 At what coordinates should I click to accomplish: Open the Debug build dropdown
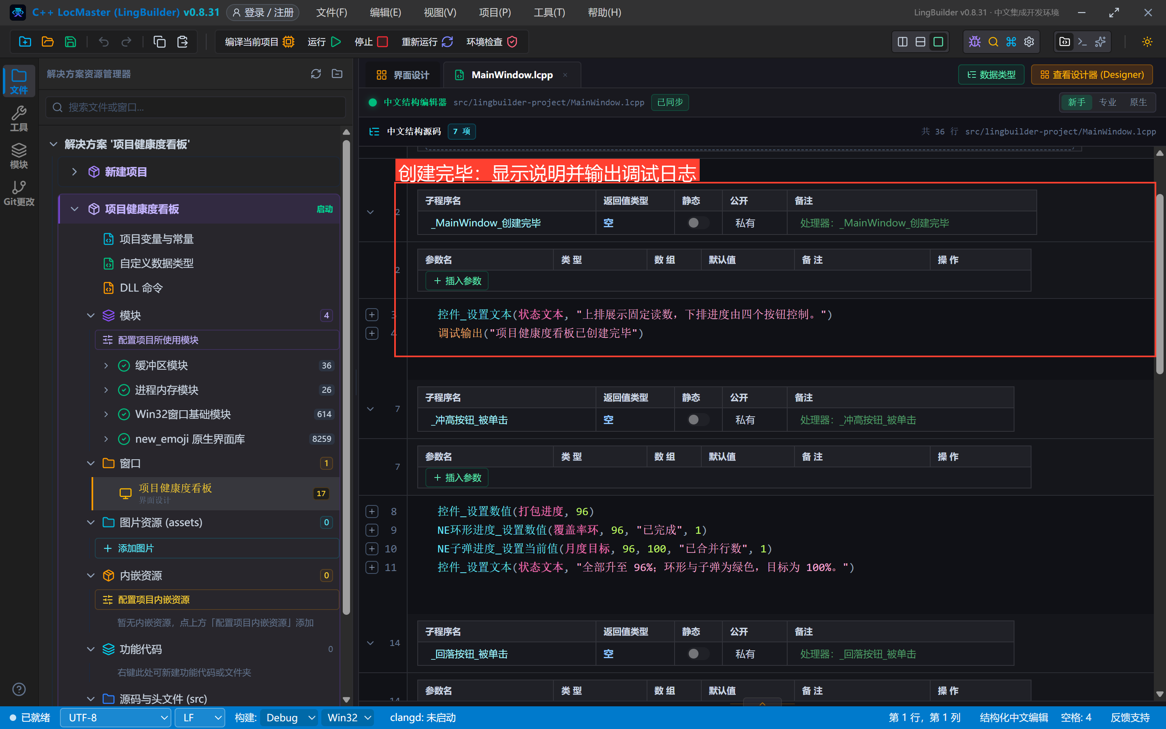pyautogui.click(x=290, y=717)
